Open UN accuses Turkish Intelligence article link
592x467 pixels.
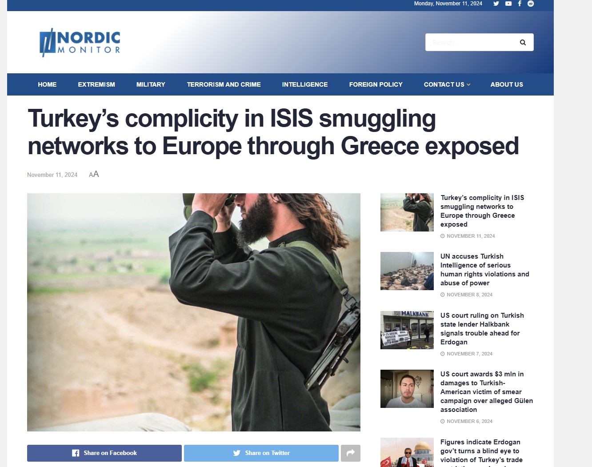tap(485, 270)
